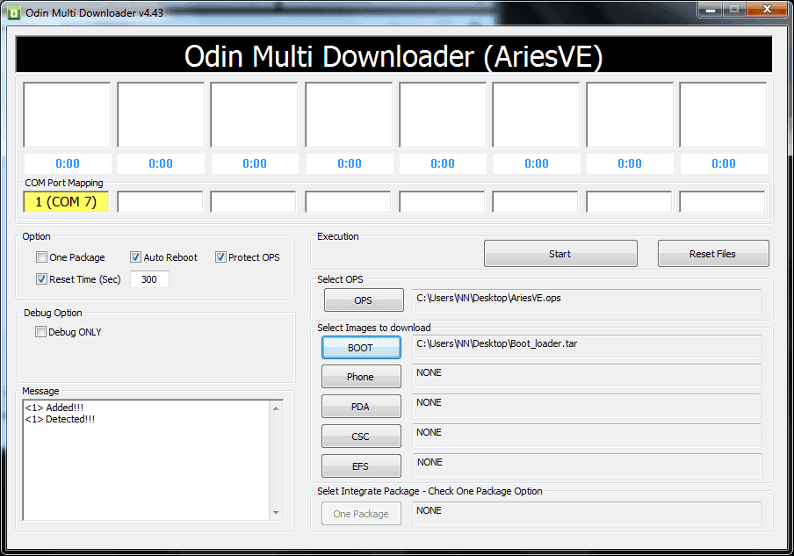794x556 pixels.
Task: Click the NONE field beside One Package
Action: [x=587, y=514]
